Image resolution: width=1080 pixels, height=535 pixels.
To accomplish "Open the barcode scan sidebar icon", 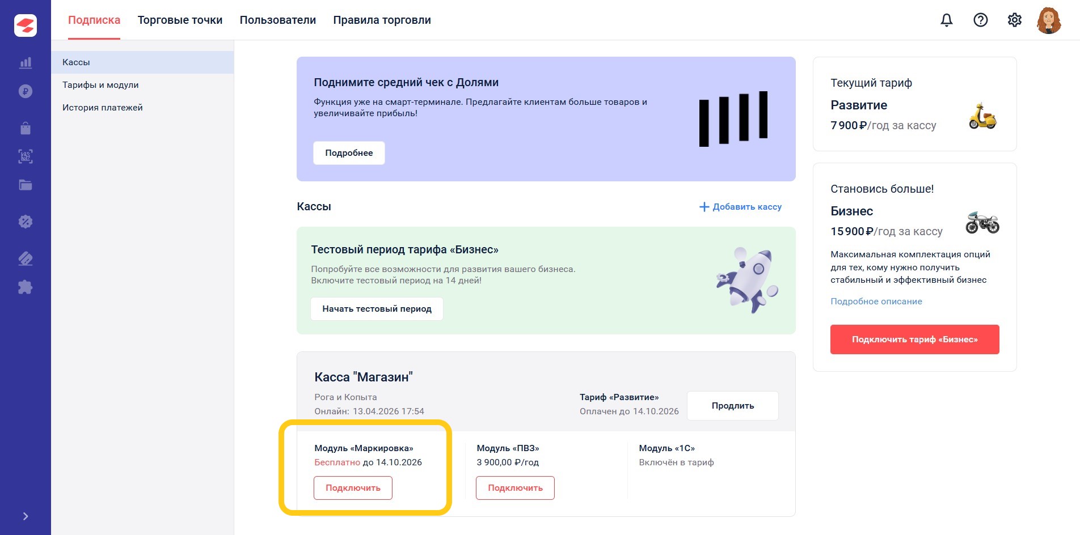I will [26, 156].
